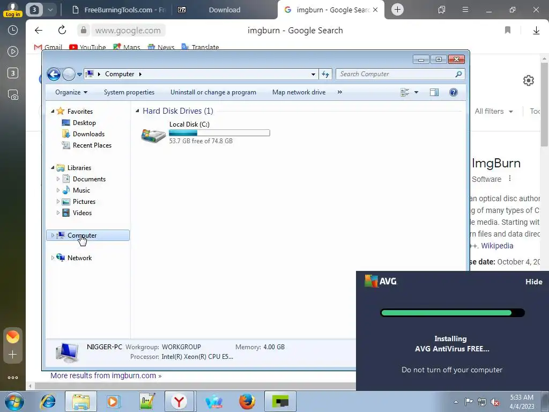
Task: Refresh the Computer address bar
Action: coord(325,74)
